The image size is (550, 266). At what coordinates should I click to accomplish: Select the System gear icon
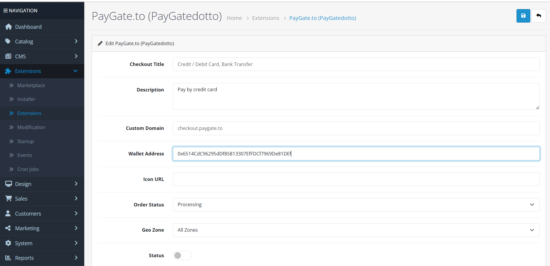[9, 243]
